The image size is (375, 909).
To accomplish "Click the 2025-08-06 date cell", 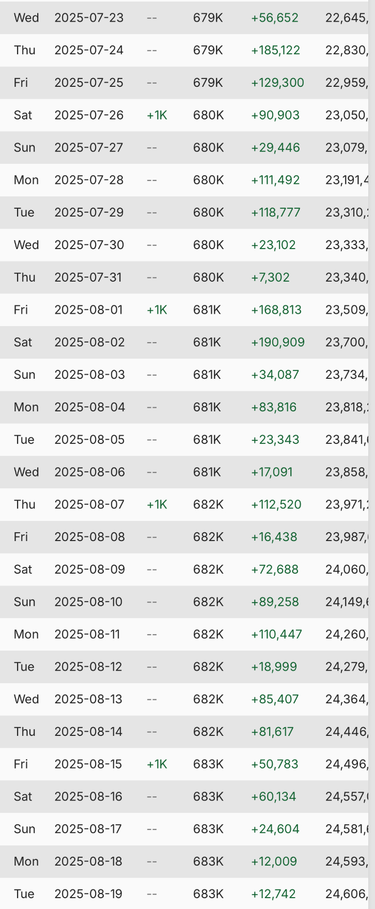I will [x=89, y=472].
